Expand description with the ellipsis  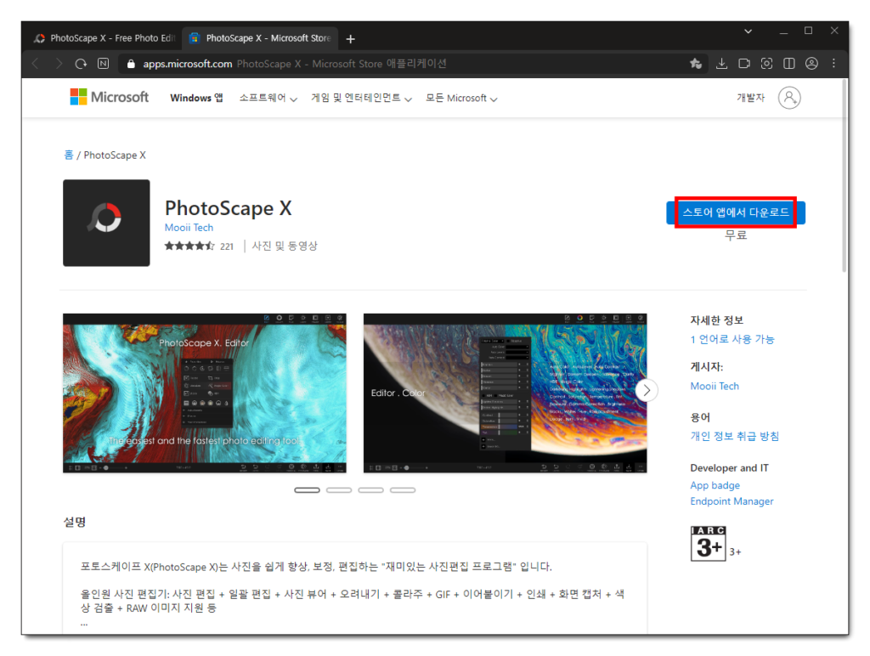click(84, 623)
